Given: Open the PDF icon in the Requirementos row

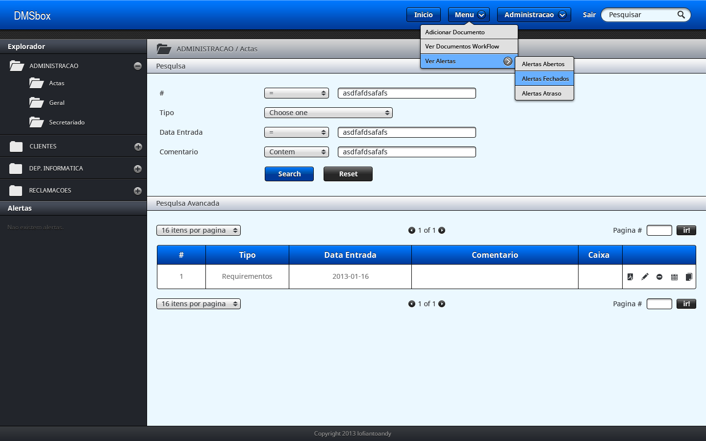Looking at the screenshot, I should pos(630,277).
